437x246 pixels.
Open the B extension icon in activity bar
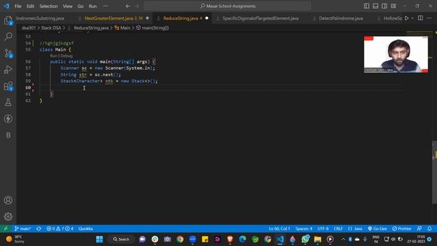[x=8, y=135]
